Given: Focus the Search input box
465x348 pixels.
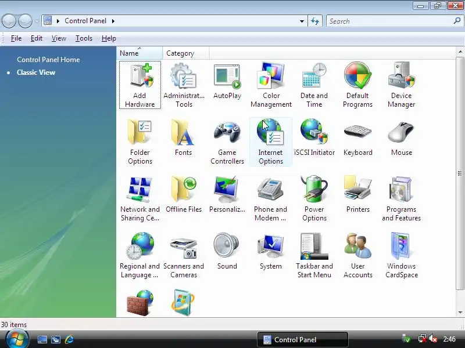Looking at the screenshot, I should (x=389, y=21).
